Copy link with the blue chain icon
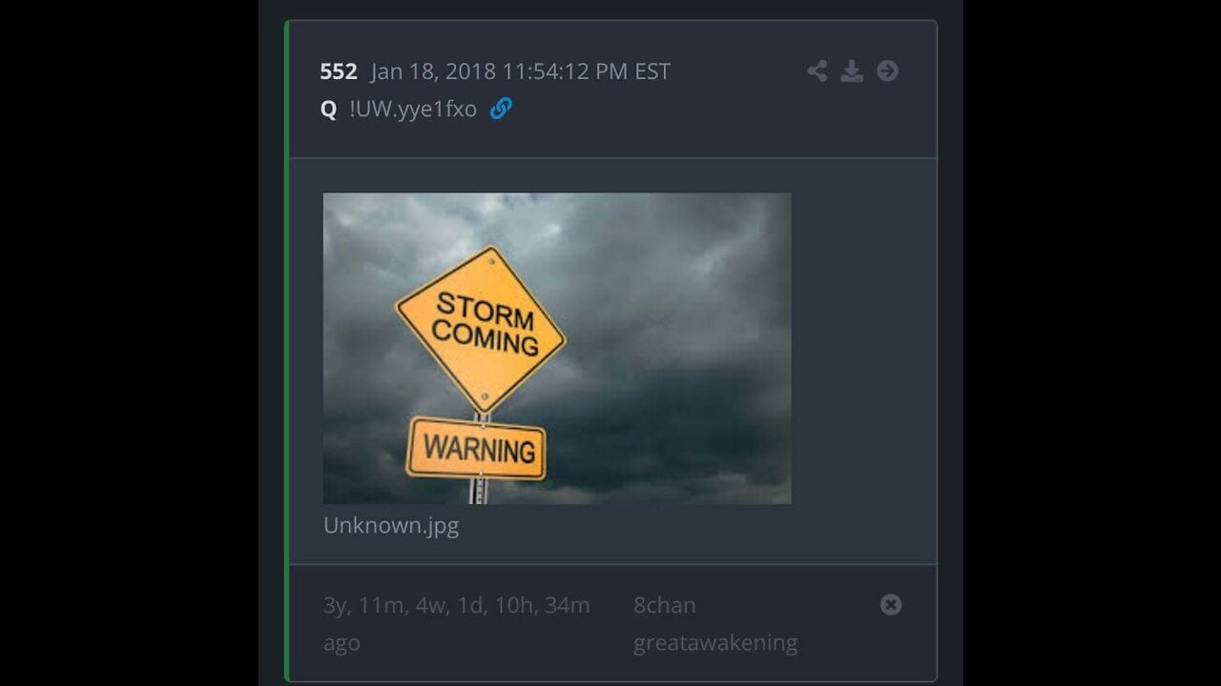The width and height of the screenshot is (1221, 686). click(501, 109)
